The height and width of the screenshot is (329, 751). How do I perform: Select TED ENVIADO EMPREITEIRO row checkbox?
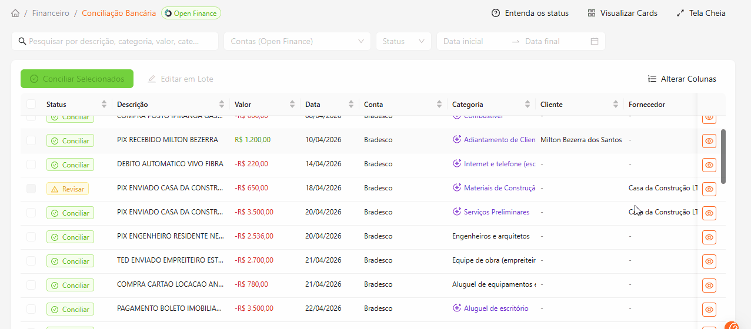pos(31,261)
